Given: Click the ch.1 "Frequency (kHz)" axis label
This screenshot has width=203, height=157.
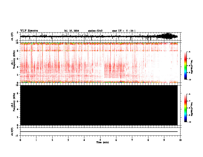Looking at the screenshot, I should point(14,60).
